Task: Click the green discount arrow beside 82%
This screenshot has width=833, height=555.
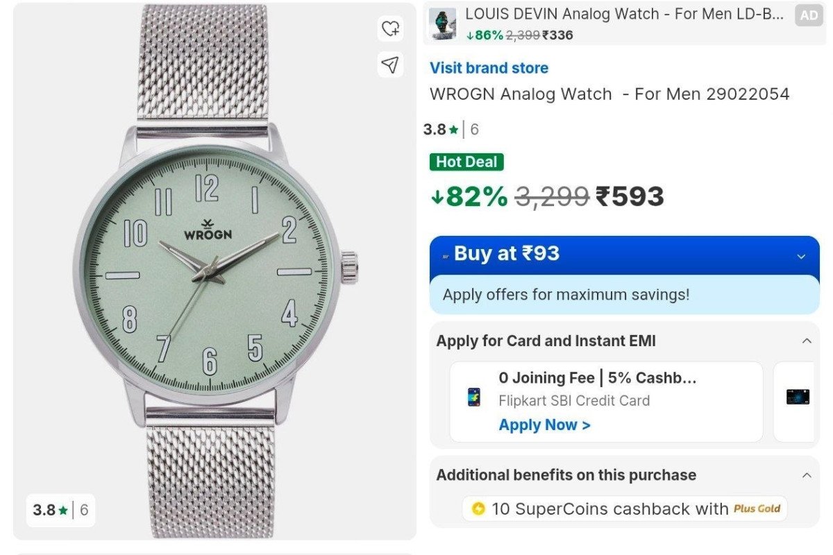Action: click(439, 196)
